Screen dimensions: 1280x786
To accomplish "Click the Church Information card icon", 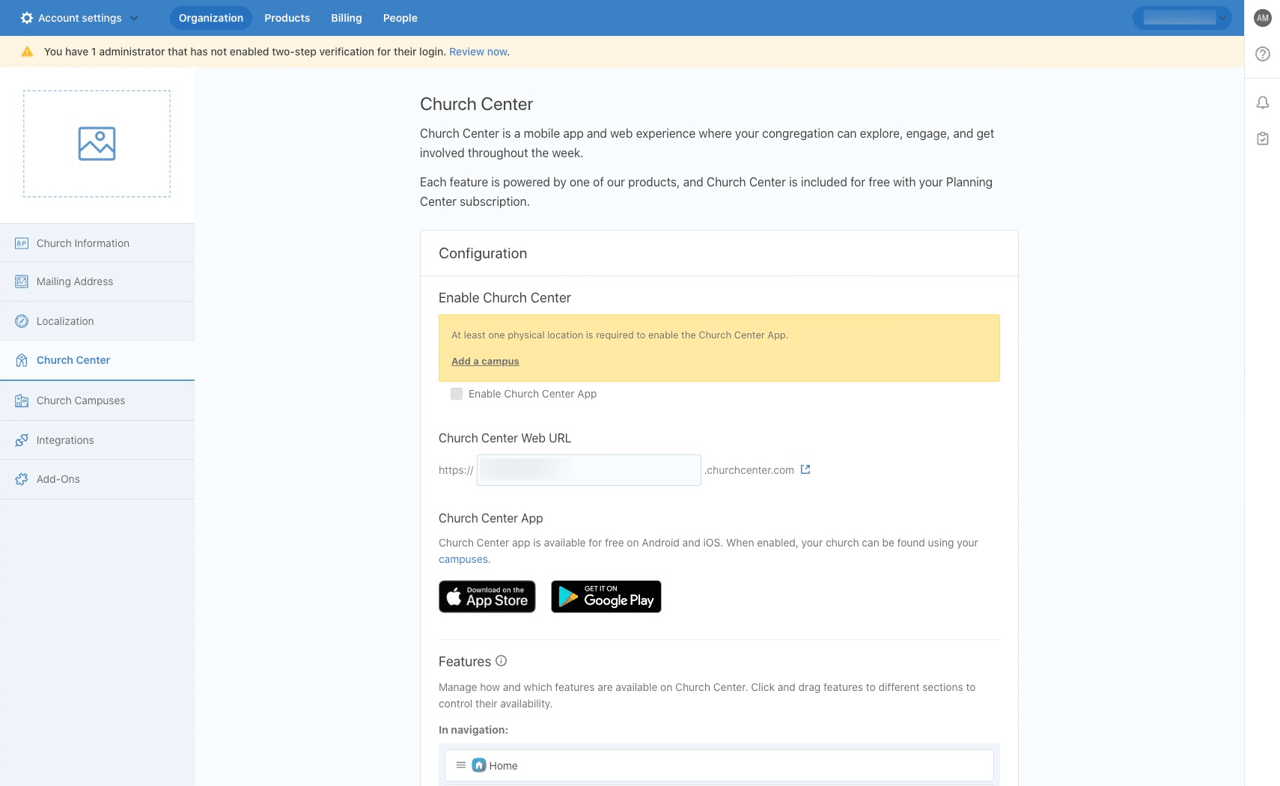I will tap(22, 243).
